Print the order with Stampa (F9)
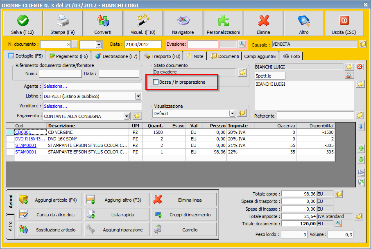 pos(63,23)
